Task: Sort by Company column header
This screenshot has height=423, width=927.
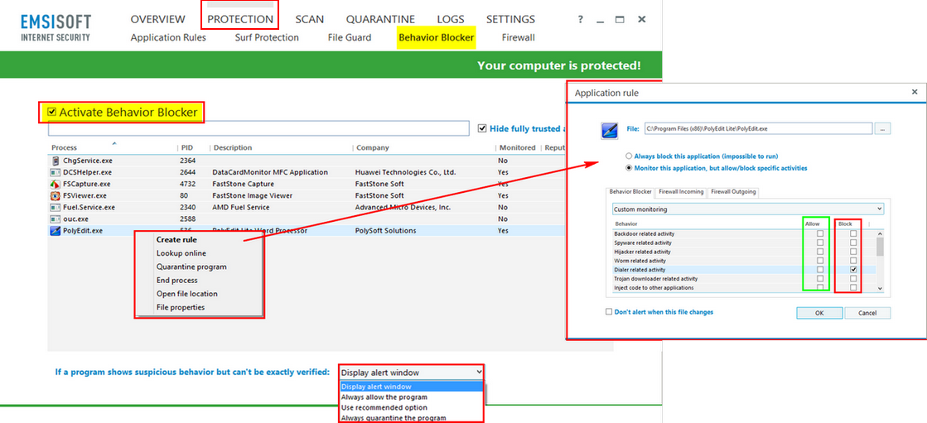Action: click(x=372, y=147)
